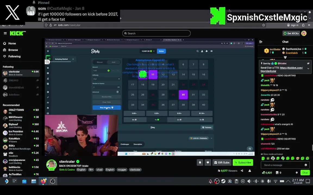Click the Firefox icon in taskbar
The image size is (313, 195).
[x=43, y=181]
